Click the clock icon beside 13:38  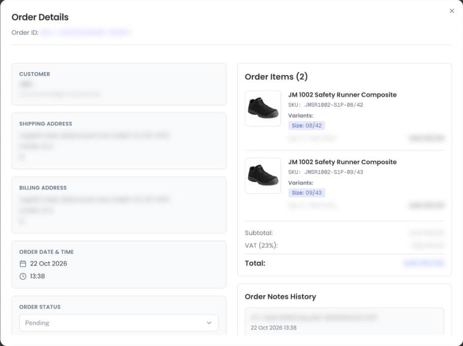tap(23, 276)
